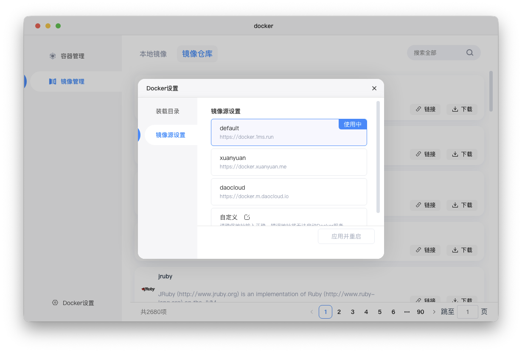Open 容器管理 in the sidebar
The width and height of the screenshot is (522, 353).
click(73, 56)
